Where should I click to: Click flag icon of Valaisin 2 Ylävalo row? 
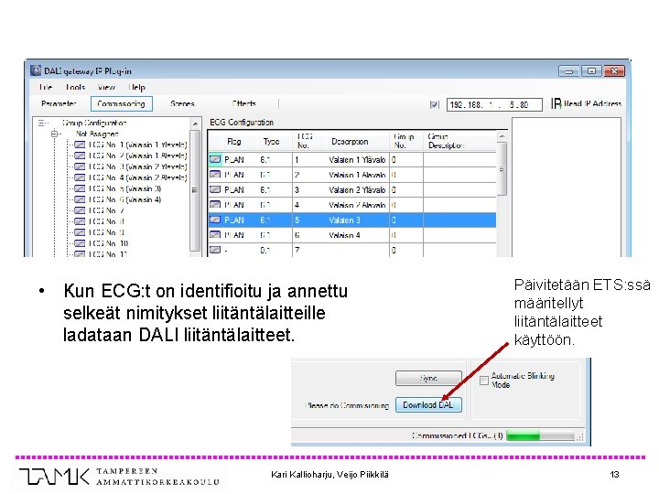click(x=215, y=189)
